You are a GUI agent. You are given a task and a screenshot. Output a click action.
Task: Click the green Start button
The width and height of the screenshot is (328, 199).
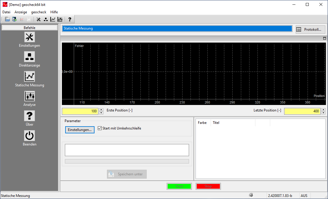179,186
